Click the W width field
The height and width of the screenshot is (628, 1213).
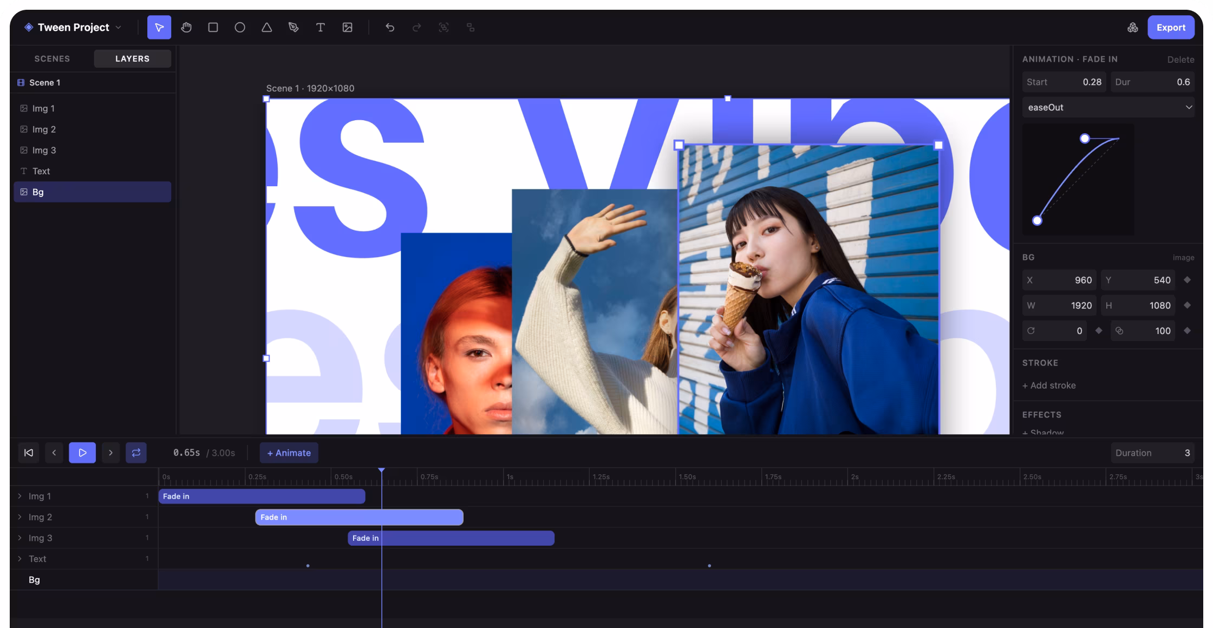pyautogui.click(x=1060, y=305)
